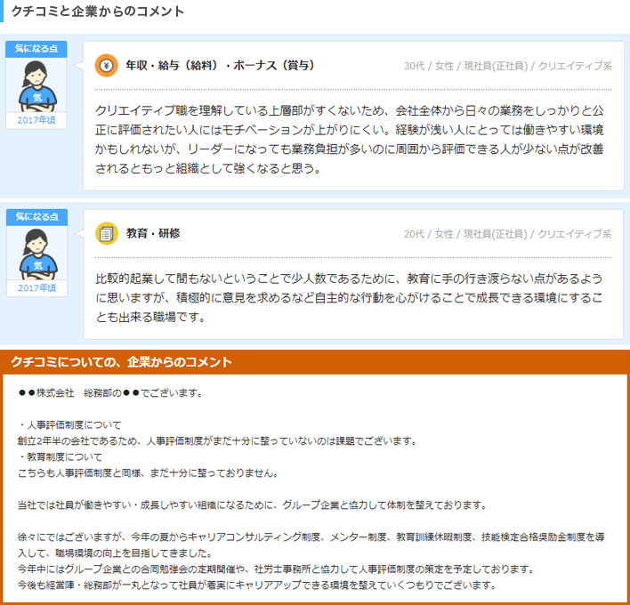
Task: Select the 2017年頃 label under the first avatar
Action: [x=36, y=120]
